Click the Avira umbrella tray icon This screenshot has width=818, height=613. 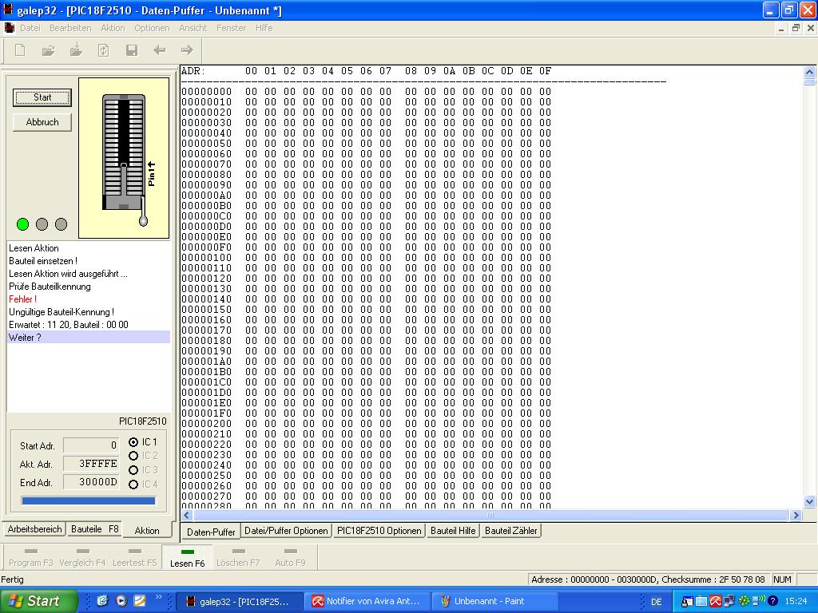715,602
